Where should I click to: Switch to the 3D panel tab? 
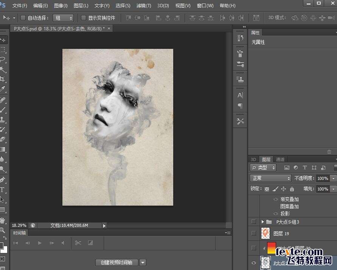253,159
